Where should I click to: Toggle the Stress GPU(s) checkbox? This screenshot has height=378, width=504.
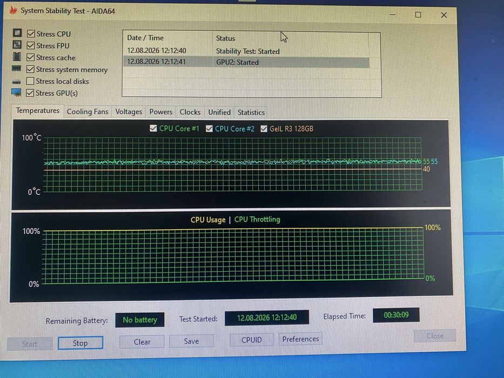click(x=30, y=93)
